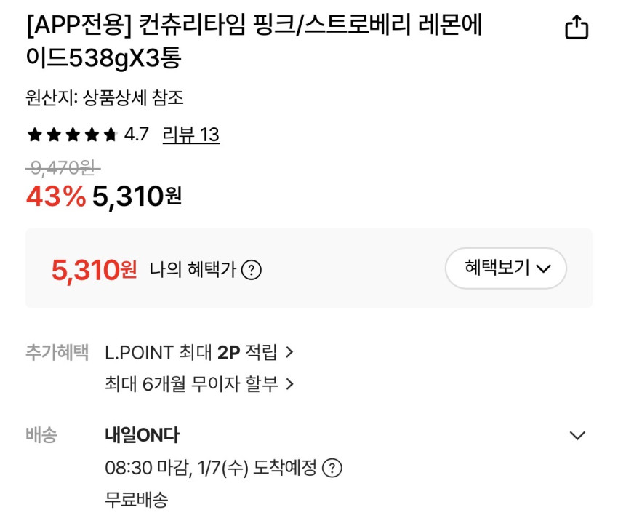Tap the 나의 혜택가 label

(x=193, y=270)
